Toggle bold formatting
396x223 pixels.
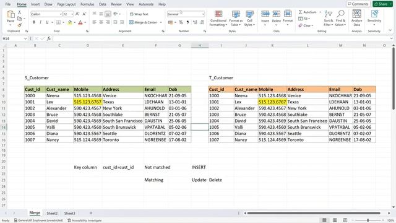pyautogui.click(x=34, y=22)
